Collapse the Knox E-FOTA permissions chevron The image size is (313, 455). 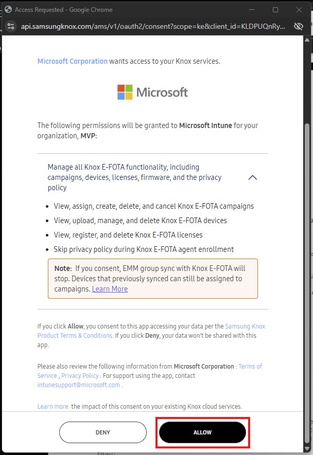point(253,177)
